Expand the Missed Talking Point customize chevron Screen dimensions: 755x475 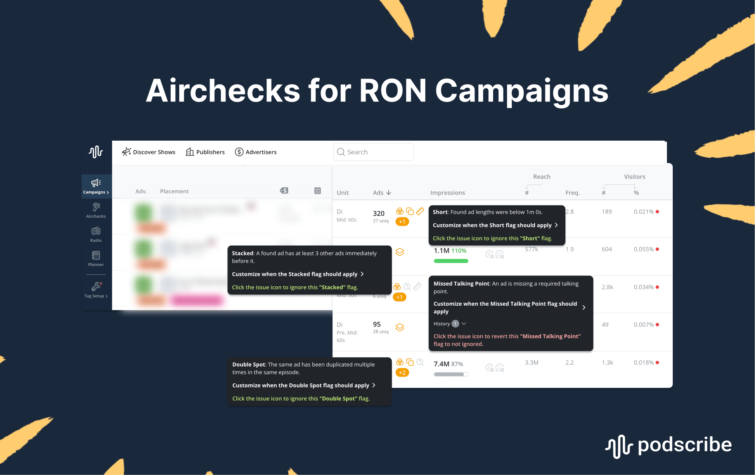pos(584,307)
